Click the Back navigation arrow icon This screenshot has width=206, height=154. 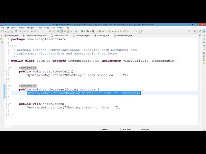(128, 31)
